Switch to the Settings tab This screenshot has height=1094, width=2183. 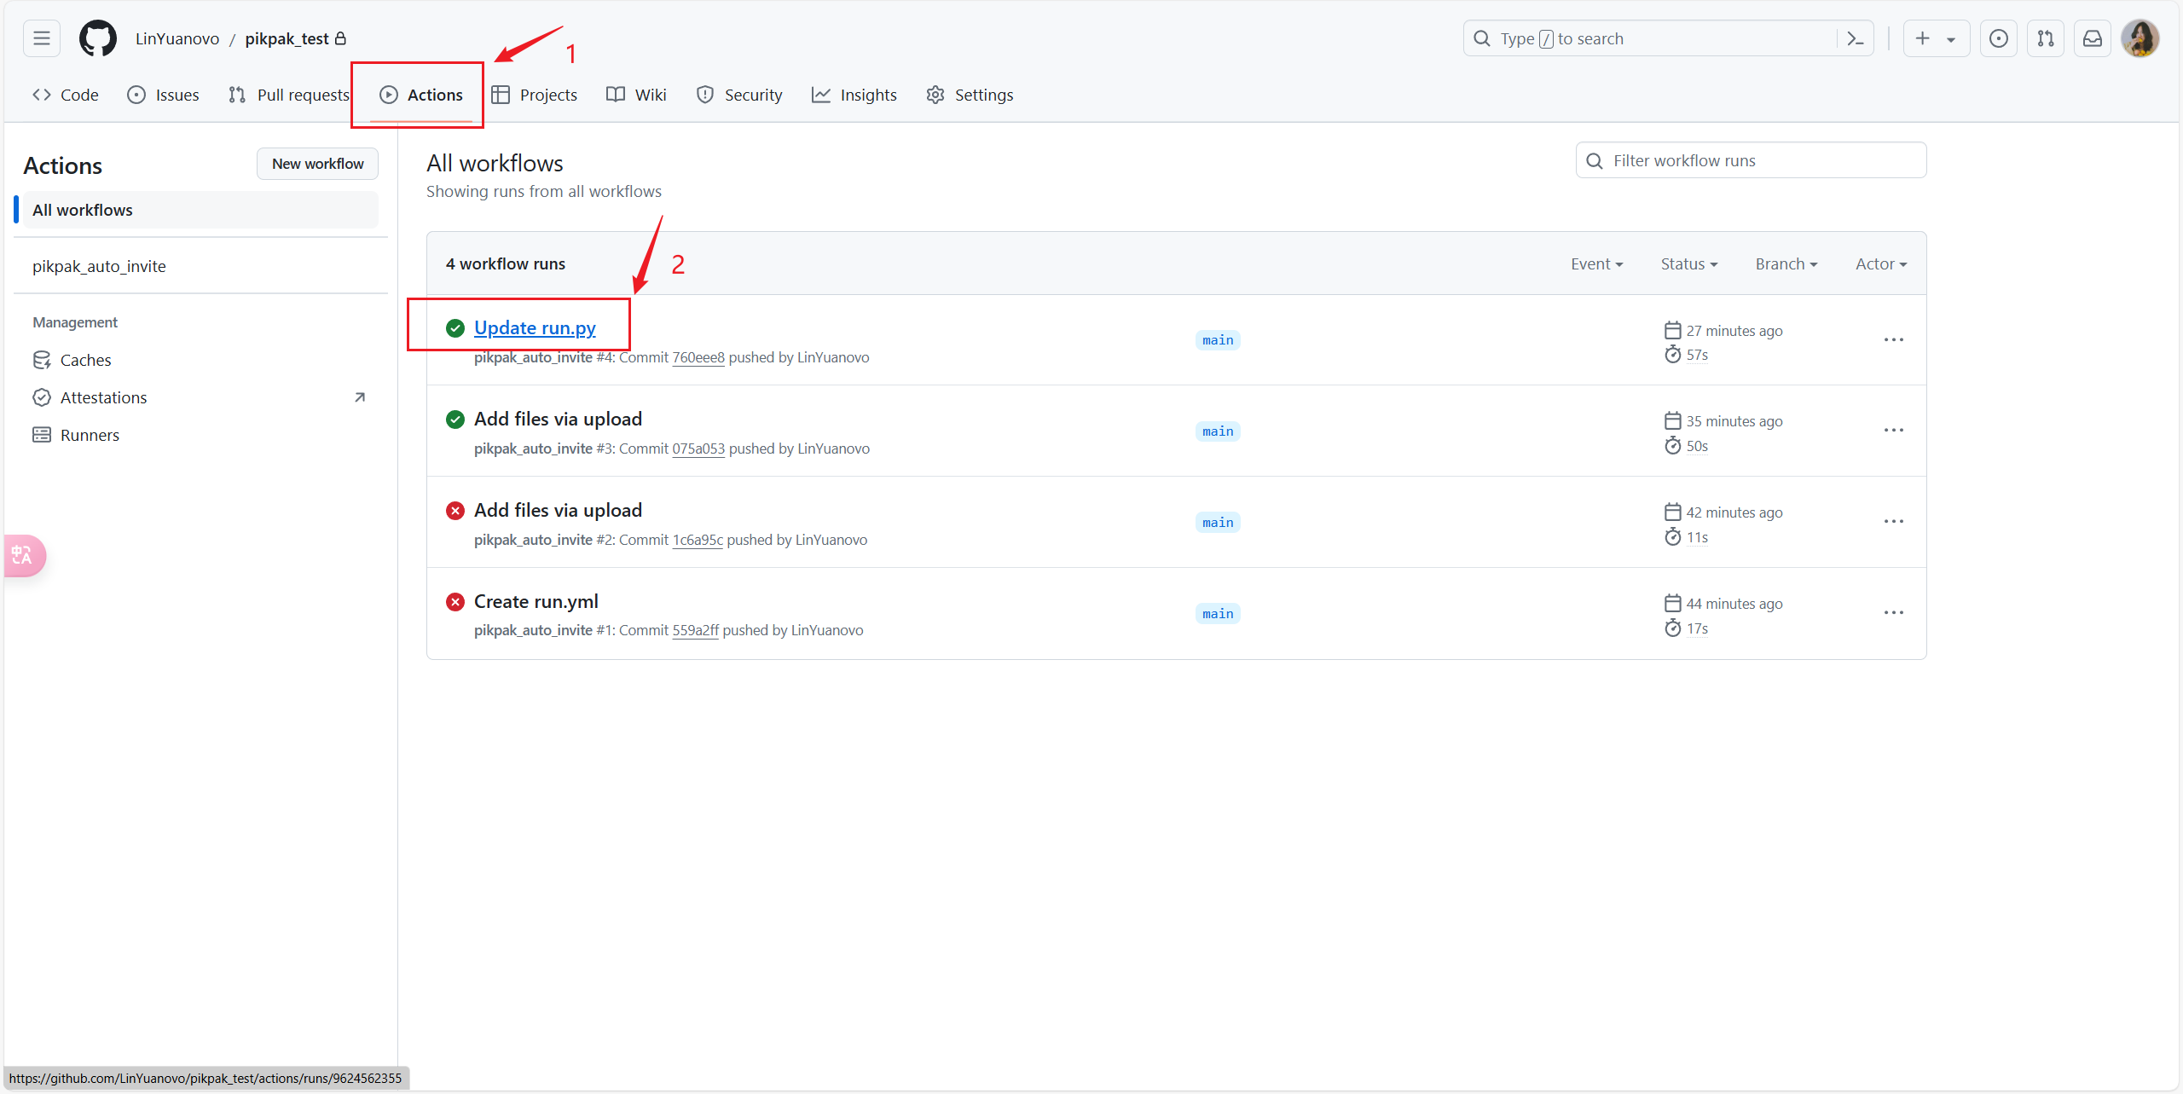pos(970,95)
